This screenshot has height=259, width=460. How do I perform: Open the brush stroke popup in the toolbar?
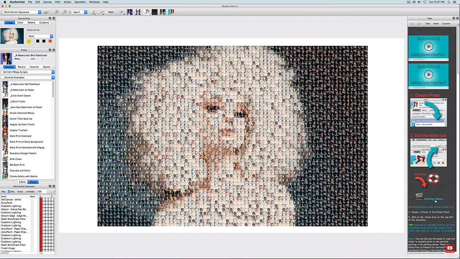click(101, 12)
